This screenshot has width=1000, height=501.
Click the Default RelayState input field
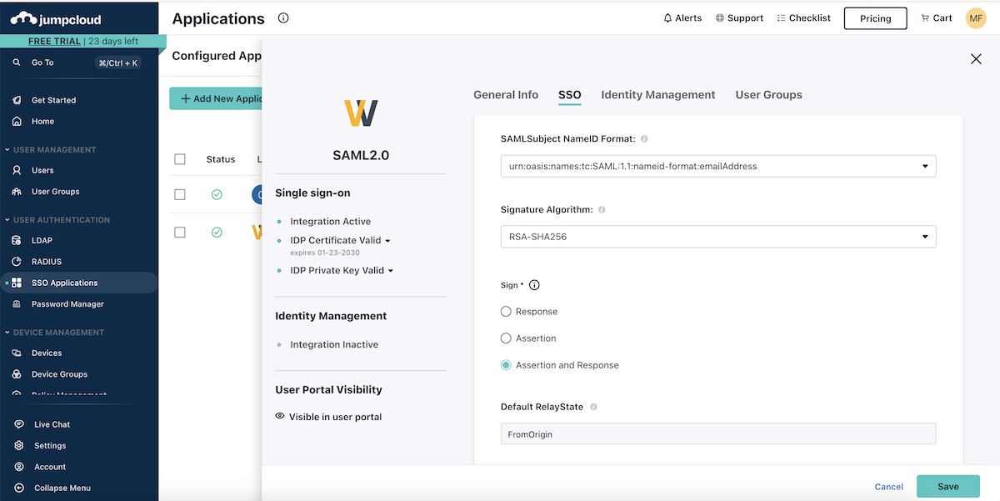717,434
